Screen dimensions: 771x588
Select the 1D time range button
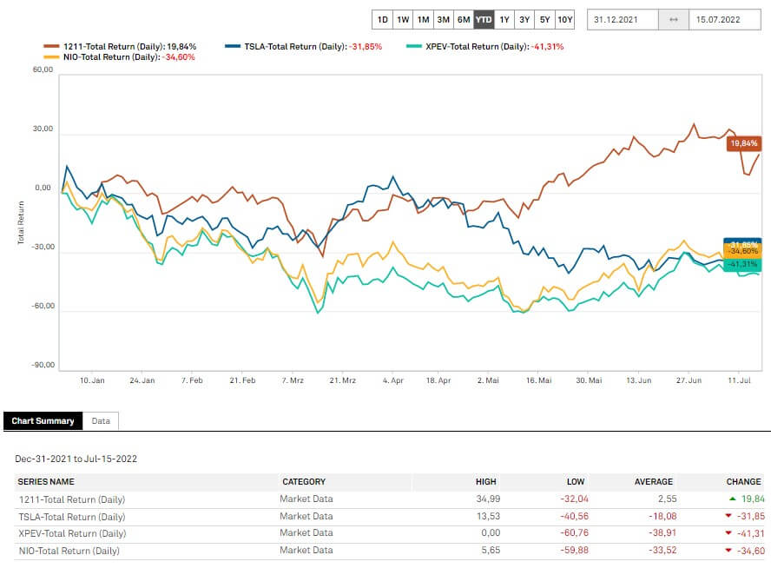382,19
